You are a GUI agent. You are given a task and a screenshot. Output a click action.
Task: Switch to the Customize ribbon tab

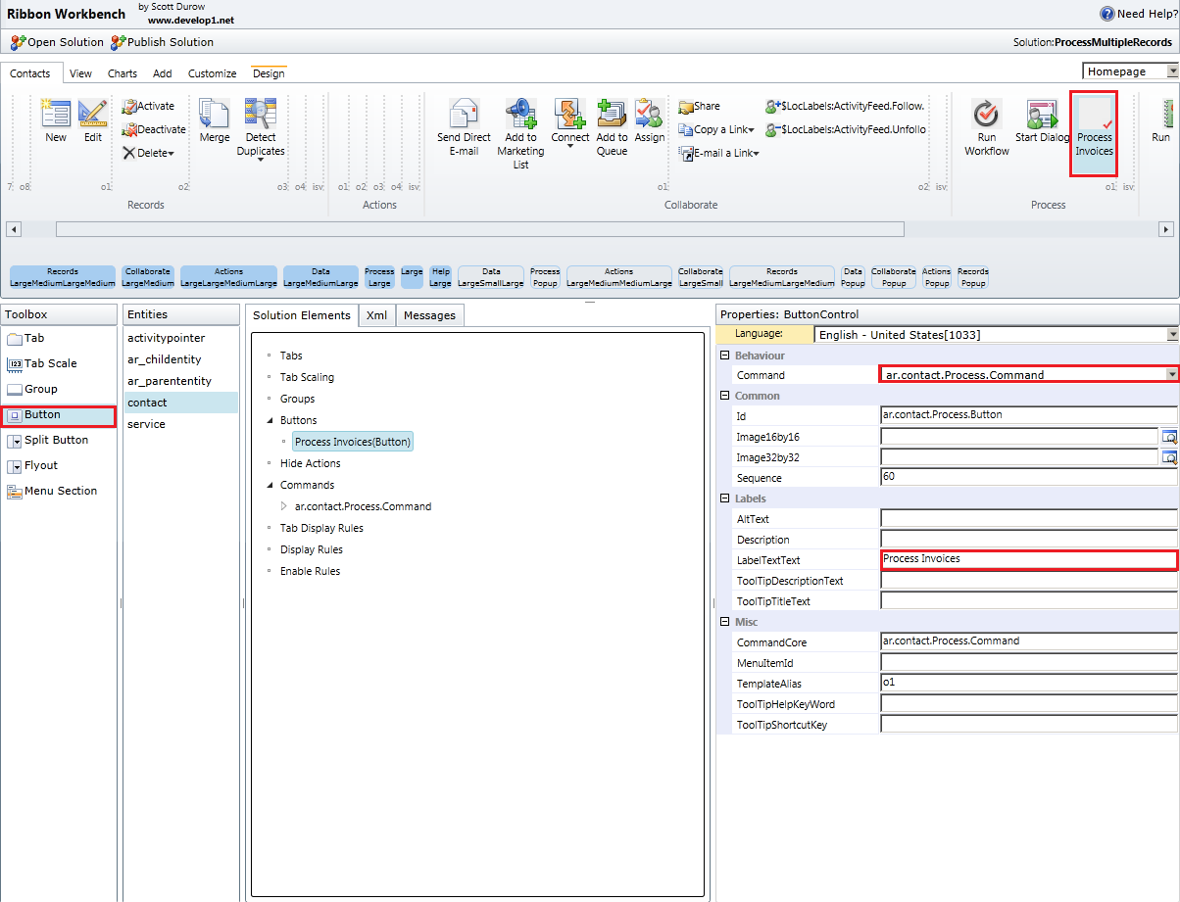click(213, 73)
